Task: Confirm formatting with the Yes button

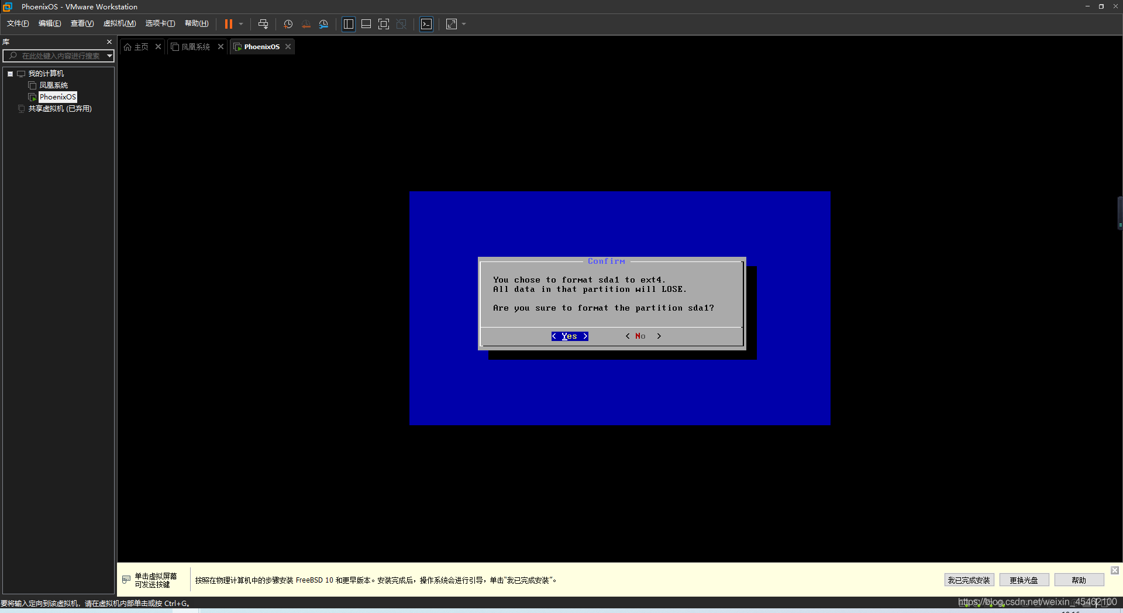Action: coord(570,336)
